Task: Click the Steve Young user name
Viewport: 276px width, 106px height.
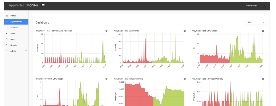Action: (x=251, y=5)
